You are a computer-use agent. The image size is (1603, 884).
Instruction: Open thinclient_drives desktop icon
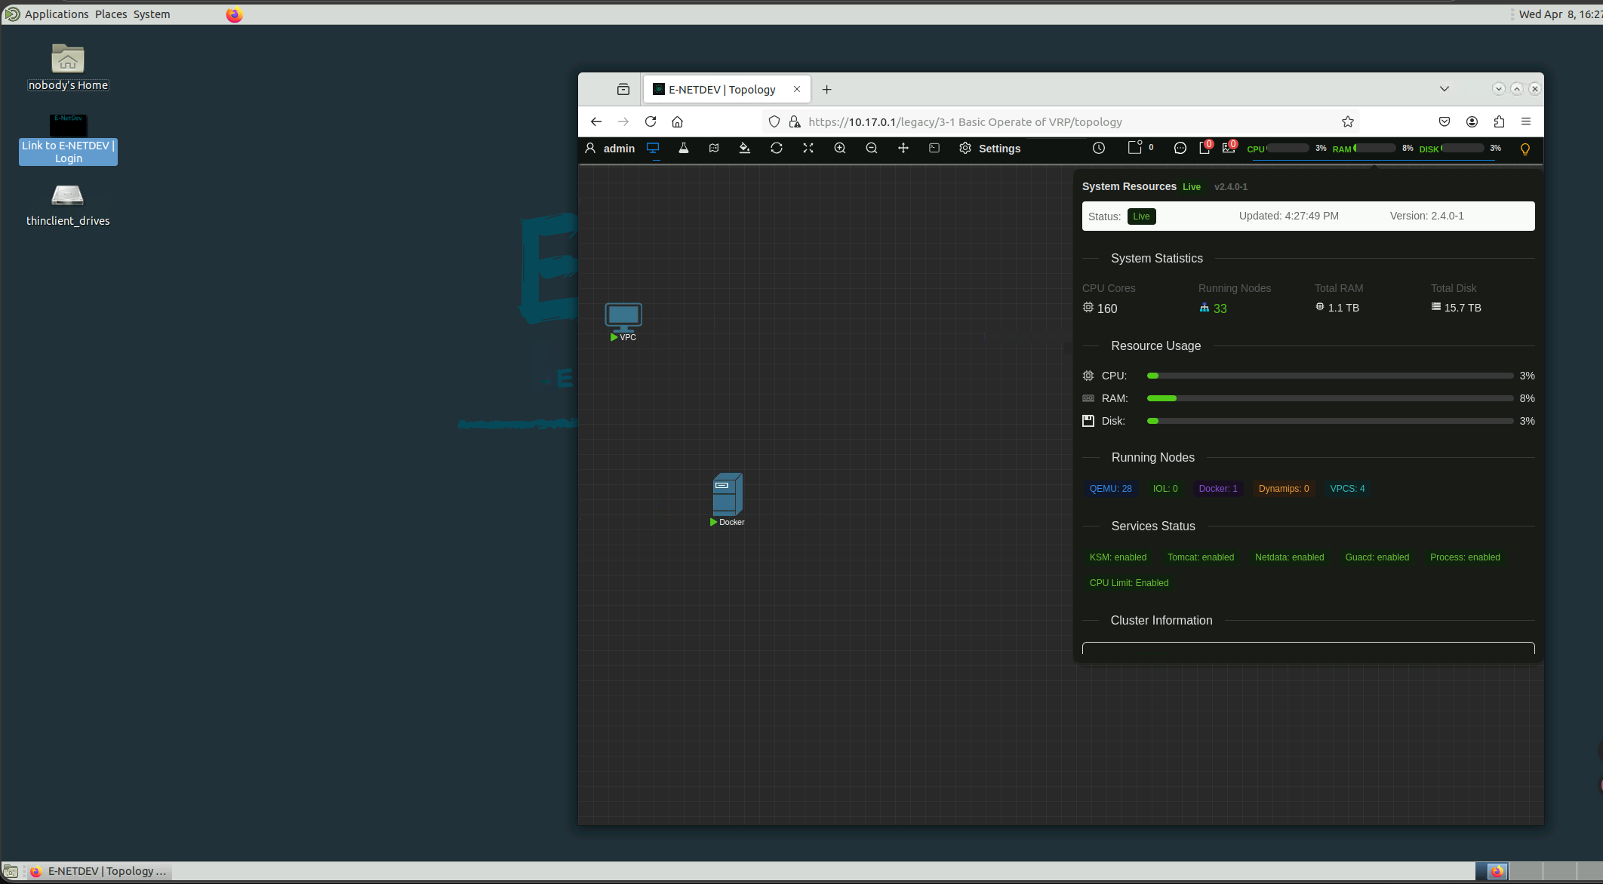(x=68, y=205)
